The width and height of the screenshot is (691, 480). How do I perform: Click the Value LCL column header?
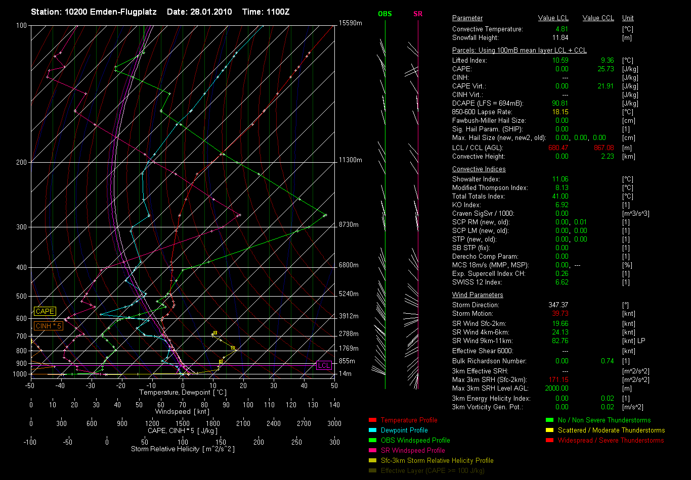[x=553, y=18]
